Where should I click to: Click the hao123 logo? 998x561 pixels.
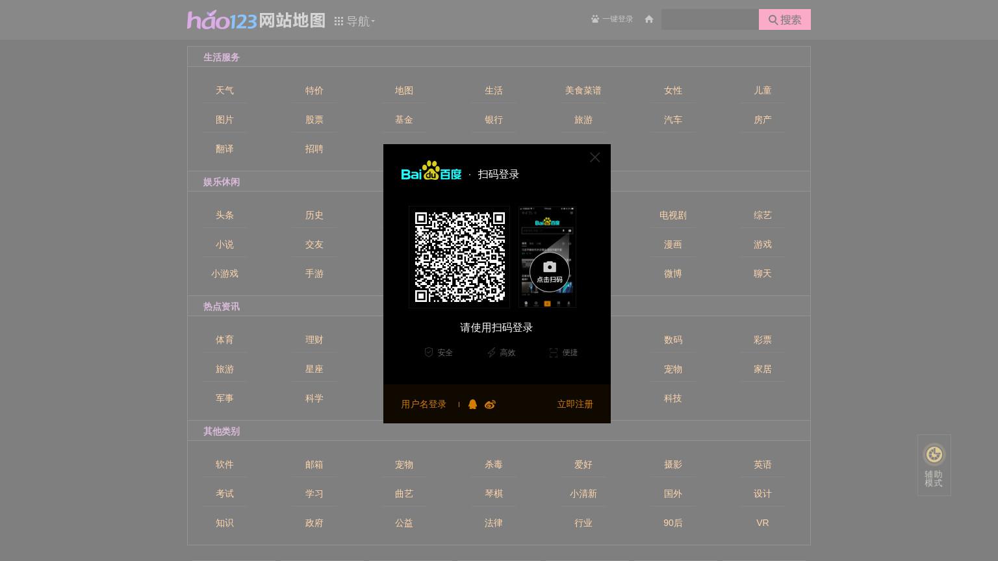(x=222, y=20)
